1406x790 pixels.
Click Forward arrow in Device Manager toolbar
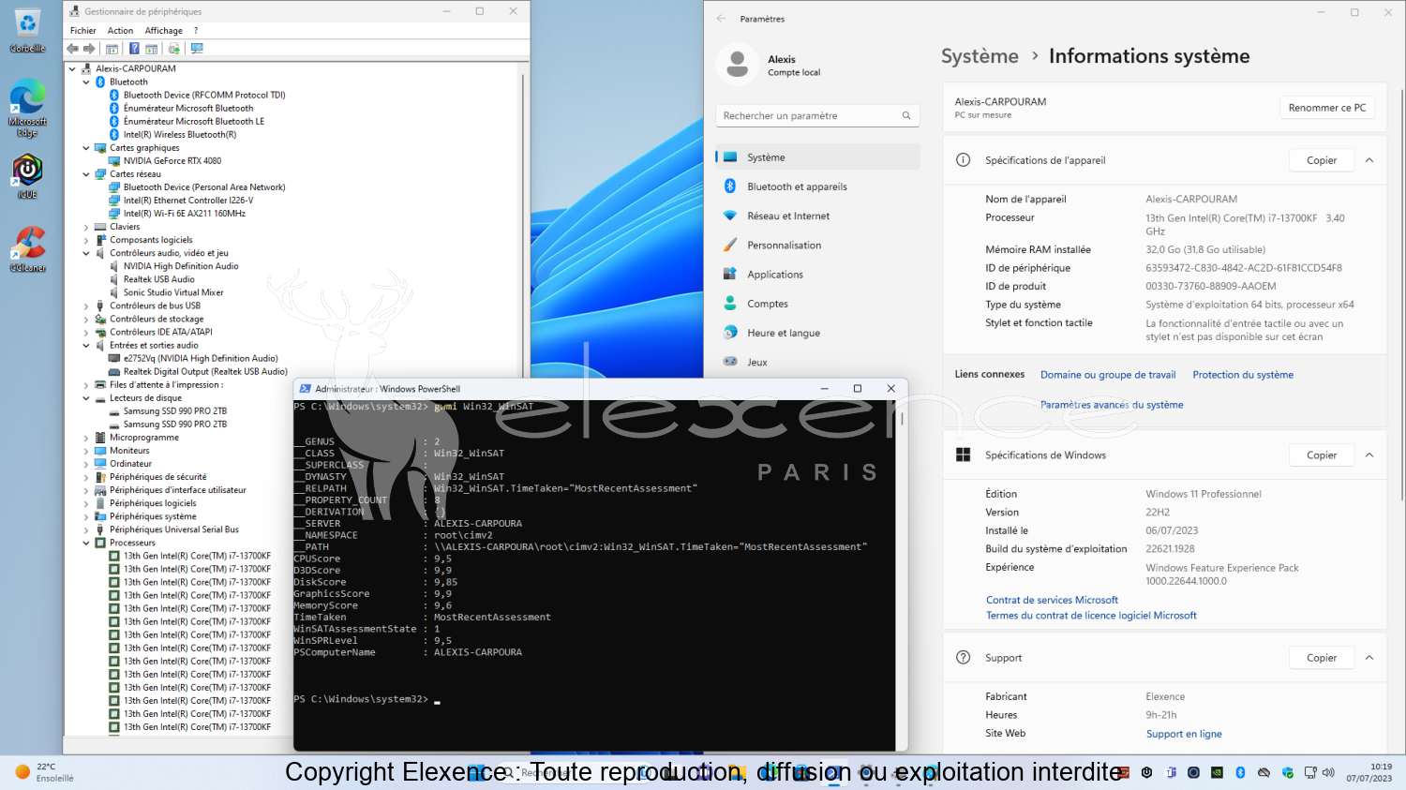pos(89,49)
